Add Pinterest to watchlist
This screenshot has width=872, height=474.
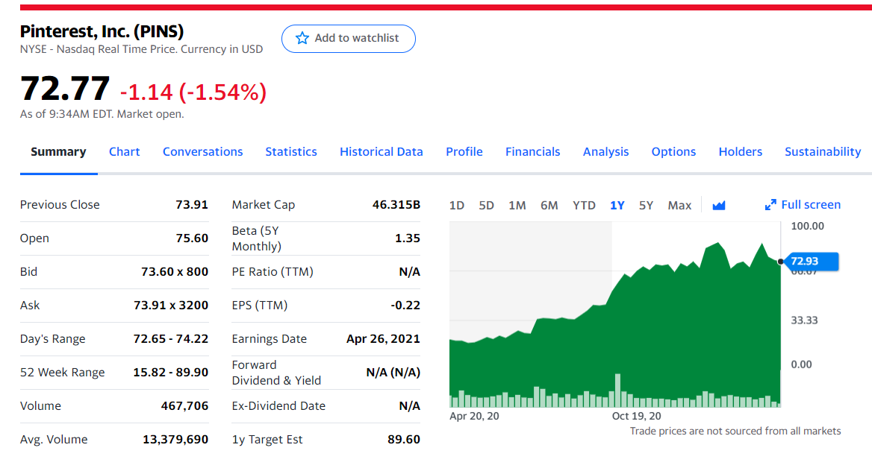click(348, 38)
